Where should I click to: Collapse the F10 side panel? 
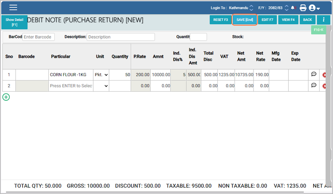pyautogui.click(x=318, y=30)
